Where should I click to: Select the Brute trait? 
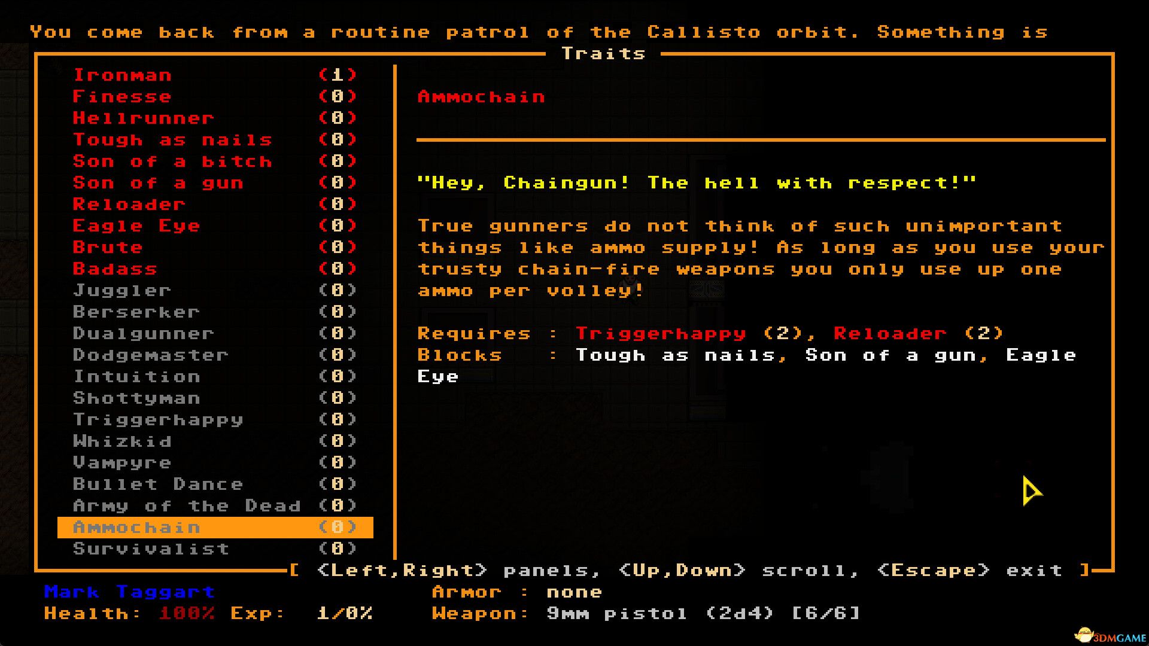(108, 248)
